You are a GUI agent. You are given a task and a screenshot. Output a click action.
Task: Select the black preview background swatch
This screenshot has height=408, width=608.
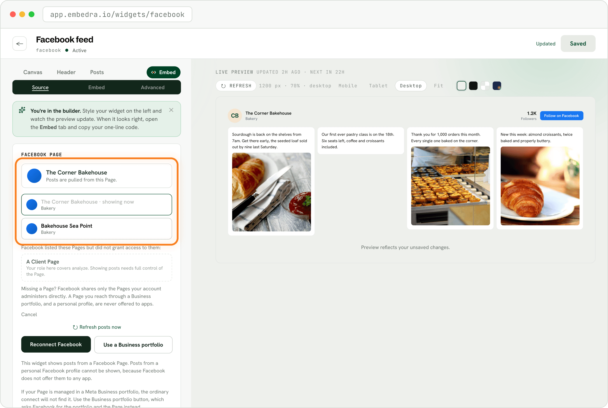coord(473,86)
